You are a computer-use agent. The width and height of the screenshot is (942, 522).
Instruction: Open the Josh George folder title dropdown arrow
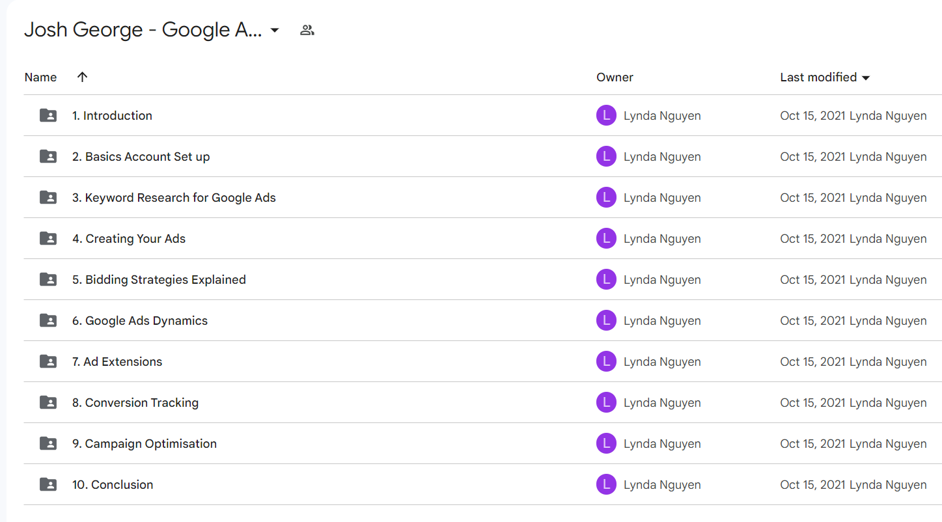(x=275, y=31)
